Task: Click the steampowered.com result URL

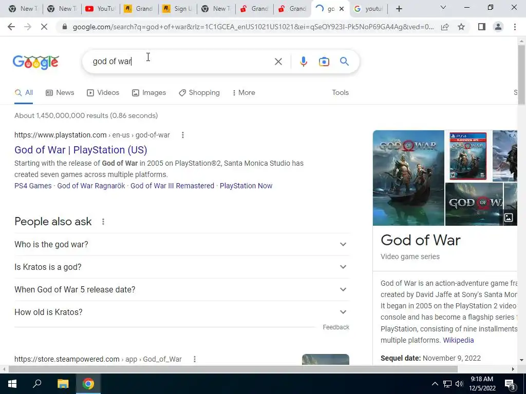Action: [98, 359]
